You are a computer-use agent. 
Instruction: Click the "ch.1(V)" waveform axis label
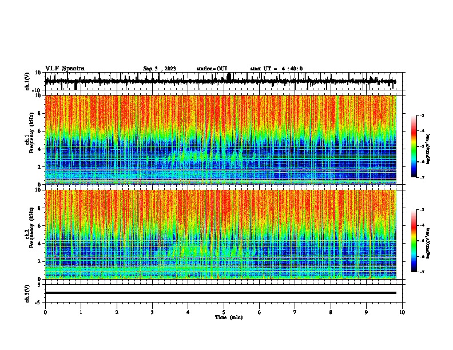[x=27, y=81]
